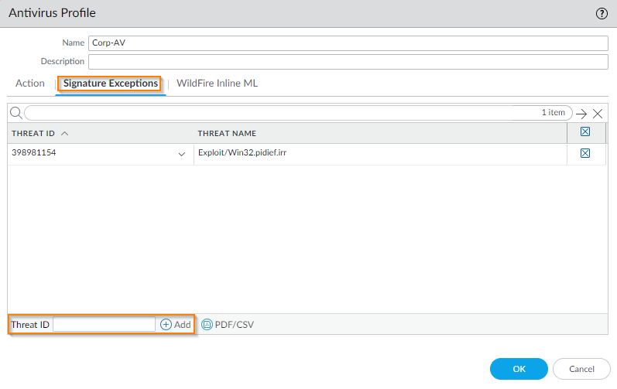Screen dimensions: 617x389
Task: Switch to the Action tab
Action: pyautogui.click(x=30, y=83)
